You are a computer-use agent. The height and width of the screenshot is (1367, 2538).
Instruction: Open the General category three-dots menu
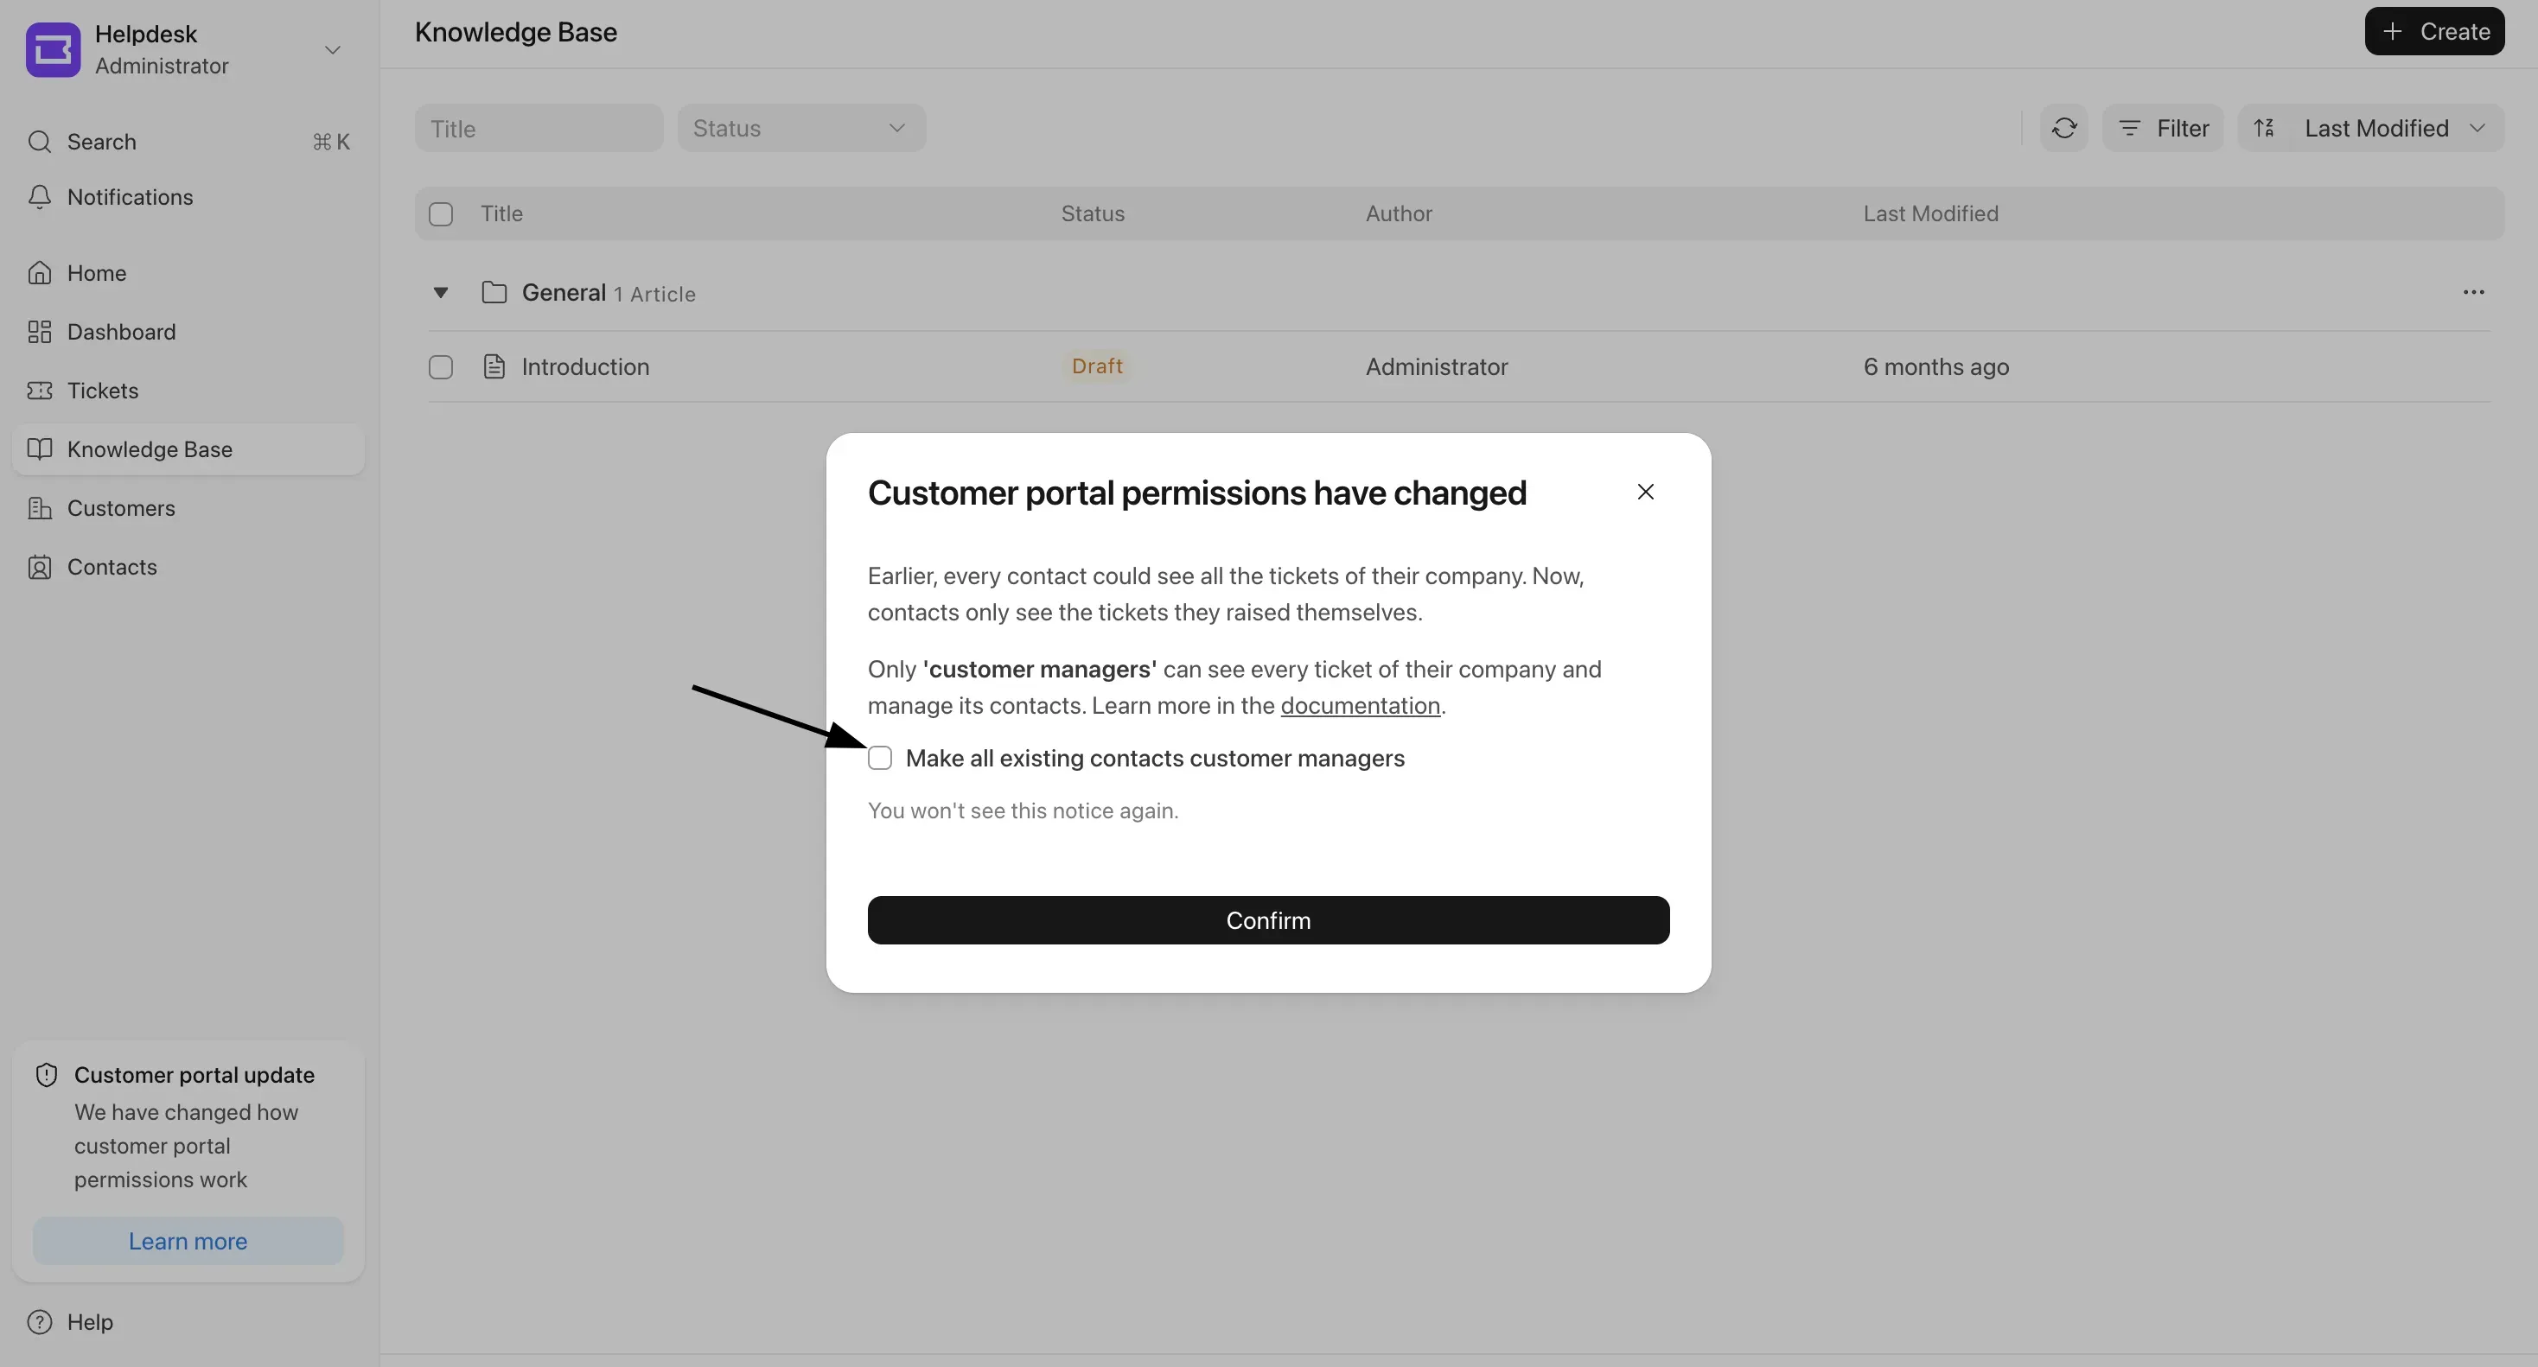pos(2473,293)
